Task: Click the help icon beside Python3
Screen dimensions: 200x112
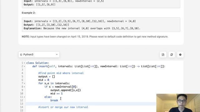Action: [21, 55]
